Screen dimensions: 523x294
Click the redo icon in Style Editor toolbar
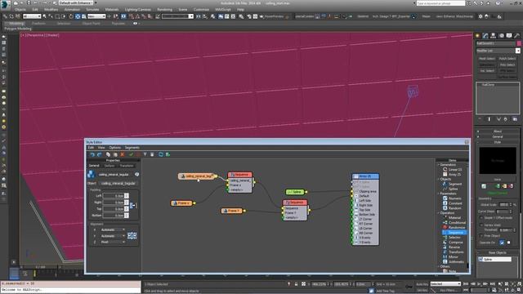click(99, 154)
